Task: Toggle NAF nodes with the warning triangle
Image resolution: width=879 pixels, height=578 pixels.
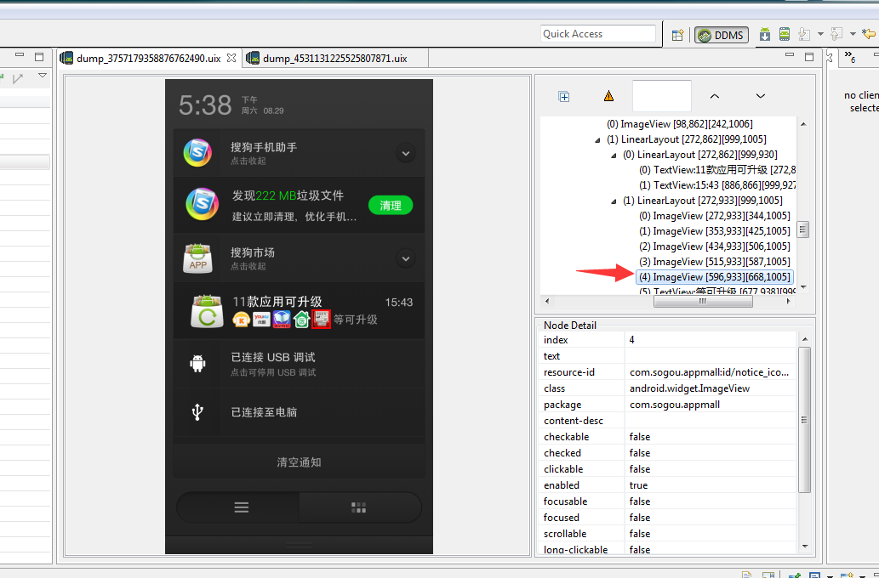Action: click(609, 95)
